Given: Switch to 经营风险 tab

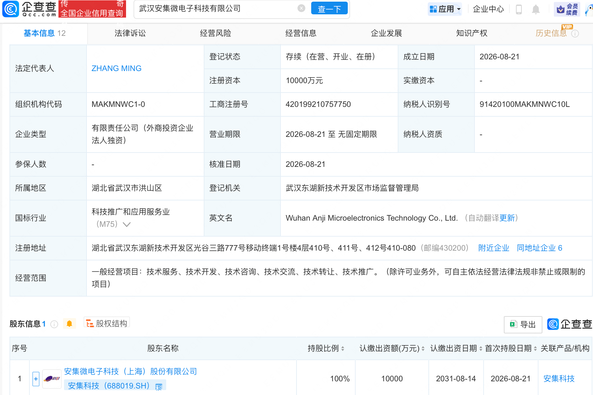Looking at the screenshot, I should click(x=216, y=33).
